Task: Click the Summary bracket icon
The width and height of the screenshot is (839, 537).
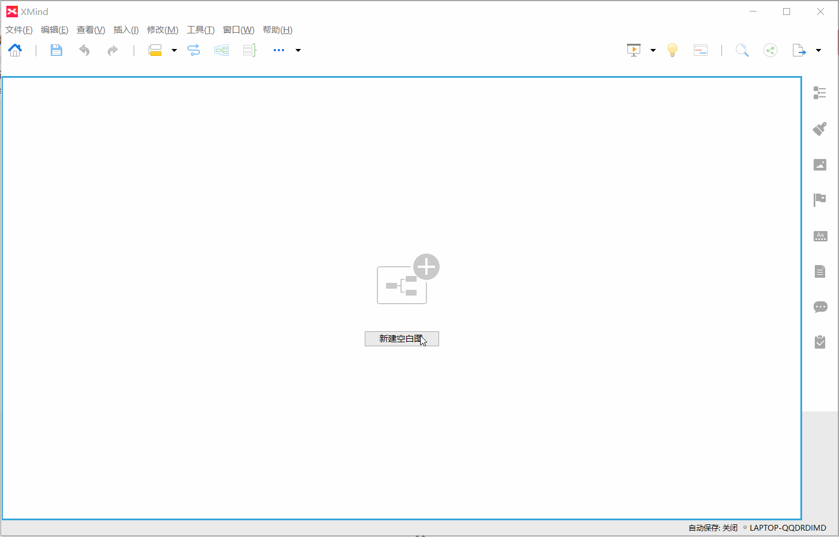Action: (x=250, y=50)
